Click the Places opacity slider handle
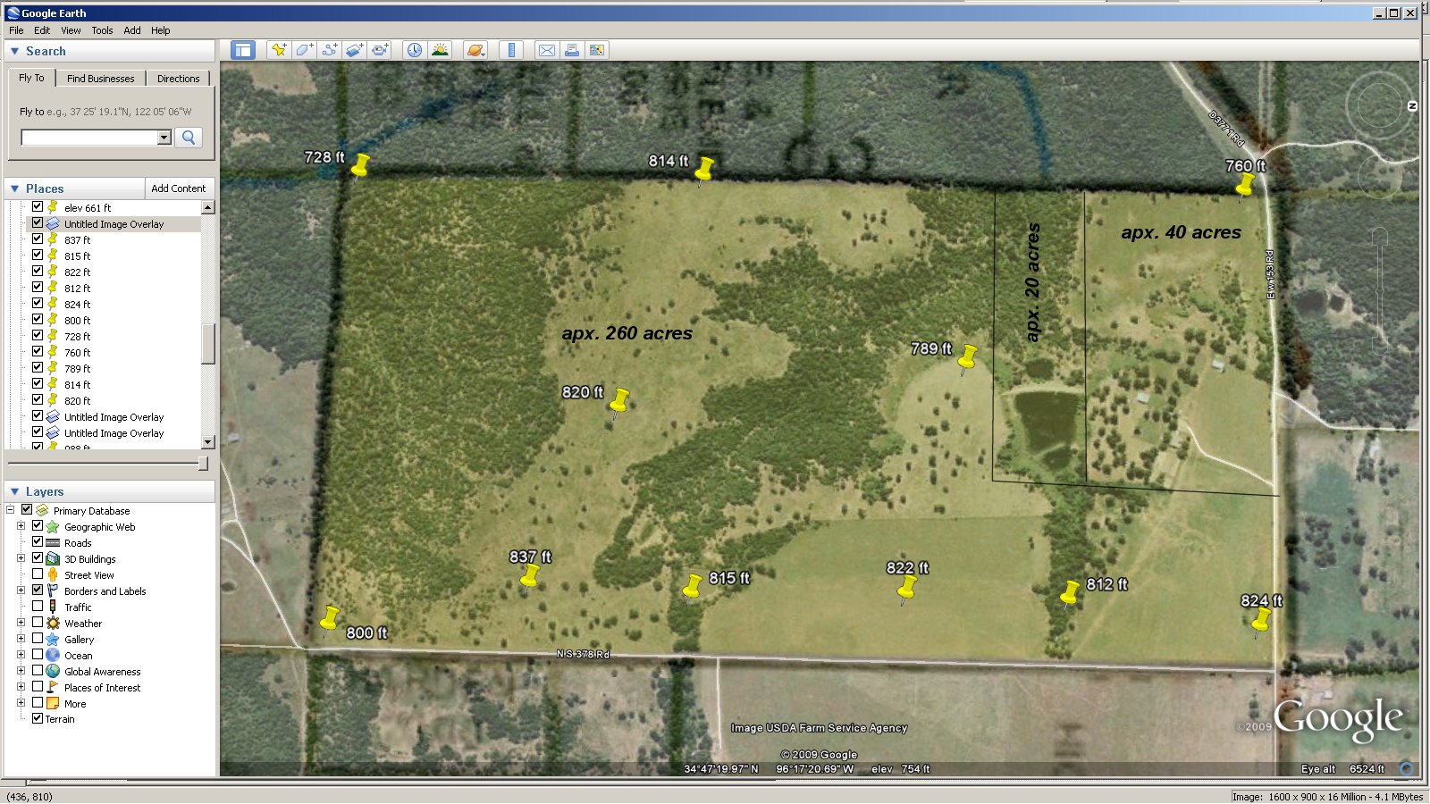Viewport: 1430px width, 804px height. [x=203, y=464]
